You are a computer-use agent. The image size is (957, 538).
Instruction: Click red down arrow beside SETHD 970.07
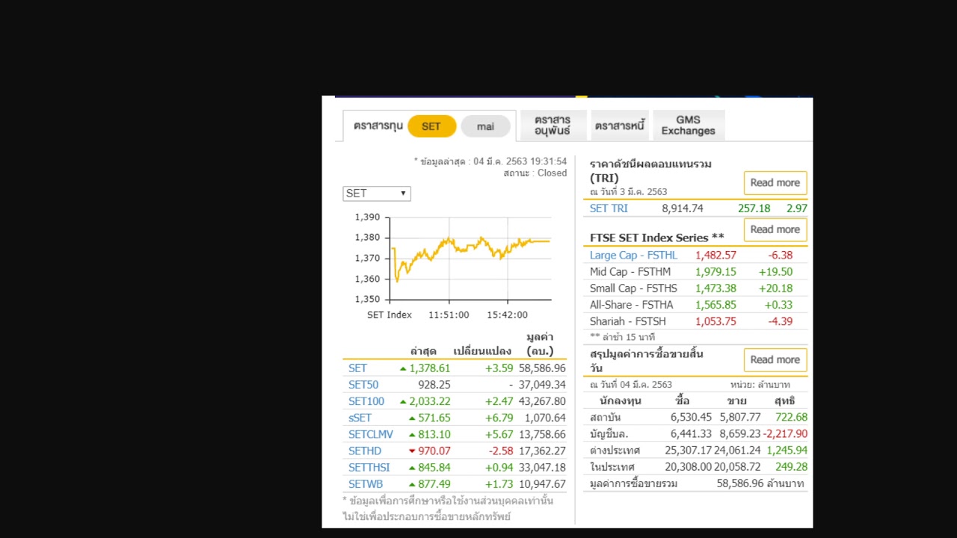coord(411,451)
